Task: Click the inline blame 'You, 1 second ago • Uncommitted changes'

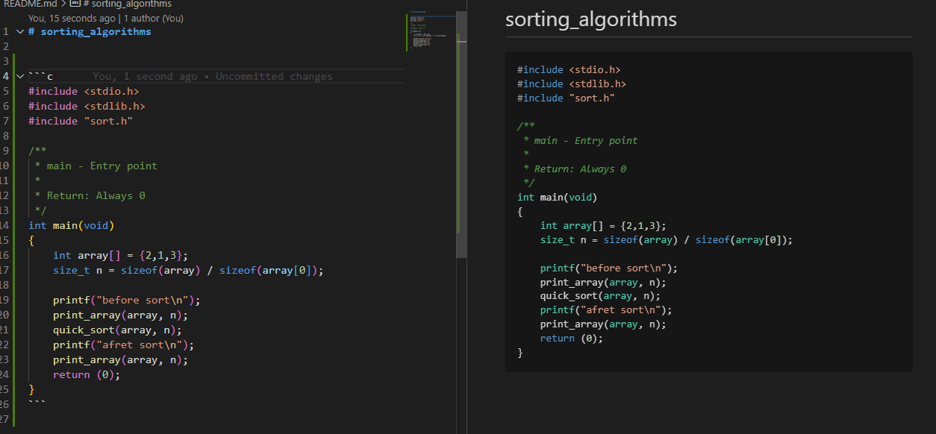Action: (213, 77)
